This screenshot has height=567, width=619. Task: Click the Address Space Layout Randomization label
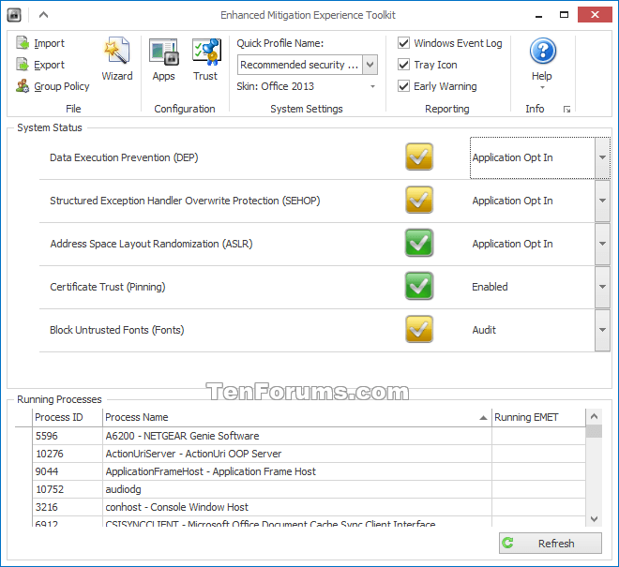(151, 244)
